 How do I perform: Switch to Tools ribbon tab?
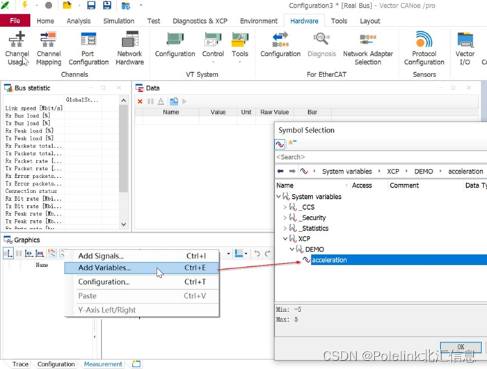coord(340,21)
